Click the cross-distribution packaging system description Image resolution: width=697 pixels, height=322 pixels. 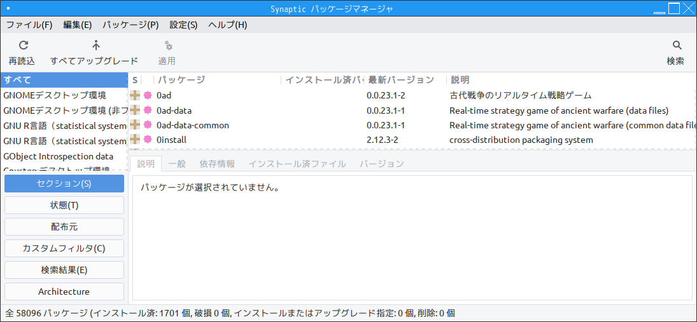pos(521,140)
